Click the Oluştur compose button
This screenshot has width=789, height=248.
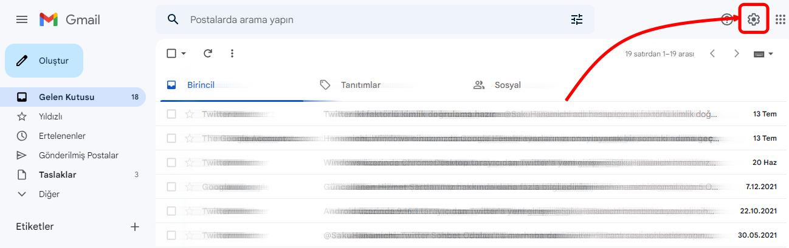pos(44,61)
